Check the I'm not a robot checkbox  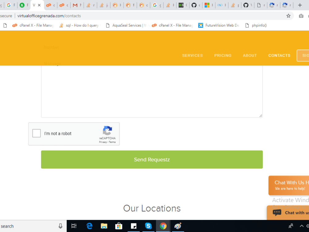pos(36,133)
